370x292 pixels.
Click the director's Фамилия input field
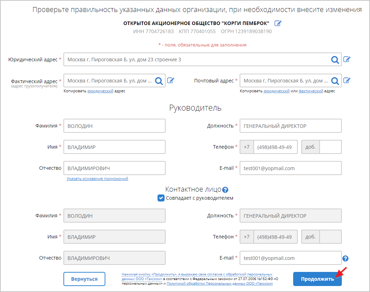(114, 126)
